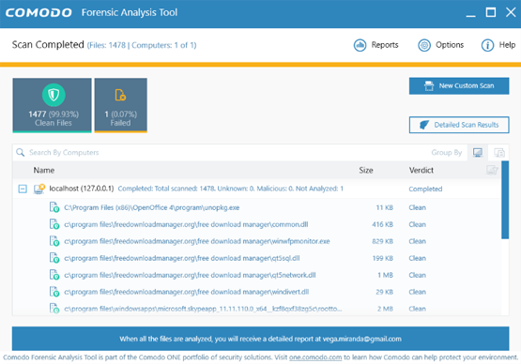Click file icon for unopkg.exe
The height and width of the screenshot is (364, 521).
click(54, 207)
